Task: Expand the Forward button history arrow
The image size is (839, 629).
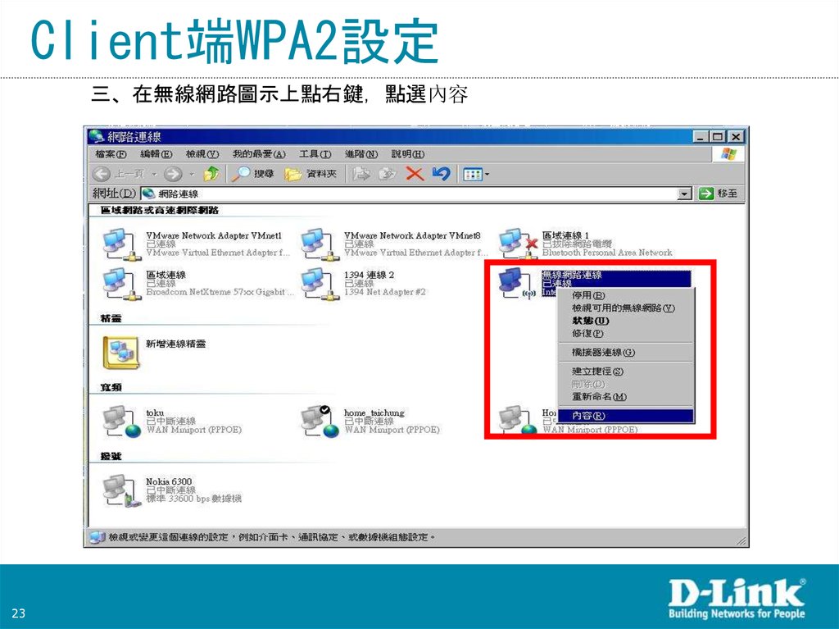Action: 192,174
